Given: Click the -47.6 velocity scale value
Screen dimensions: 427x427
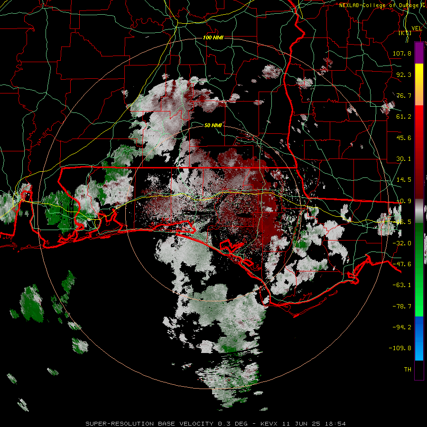Looking at the screenshot, I should click(x=402, y=264).
